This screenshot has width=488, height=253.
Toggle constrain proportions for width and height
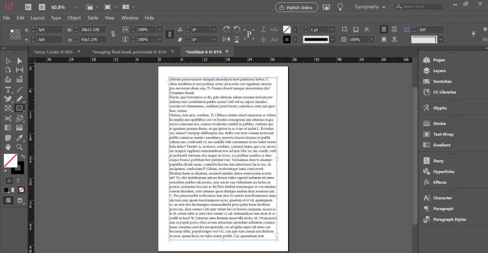(113, 34)
